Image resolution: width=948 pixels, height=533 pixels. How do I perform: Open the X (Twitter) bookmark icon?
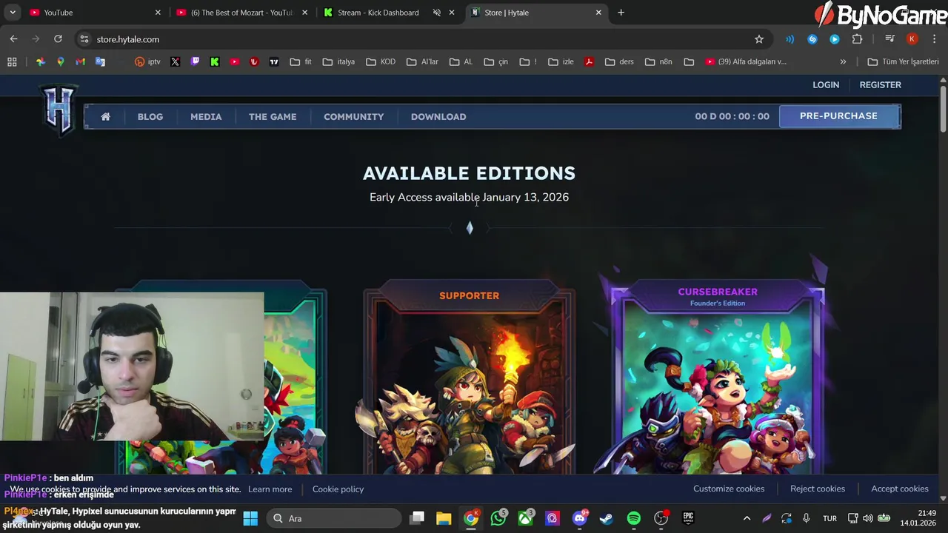coord(175,61)
